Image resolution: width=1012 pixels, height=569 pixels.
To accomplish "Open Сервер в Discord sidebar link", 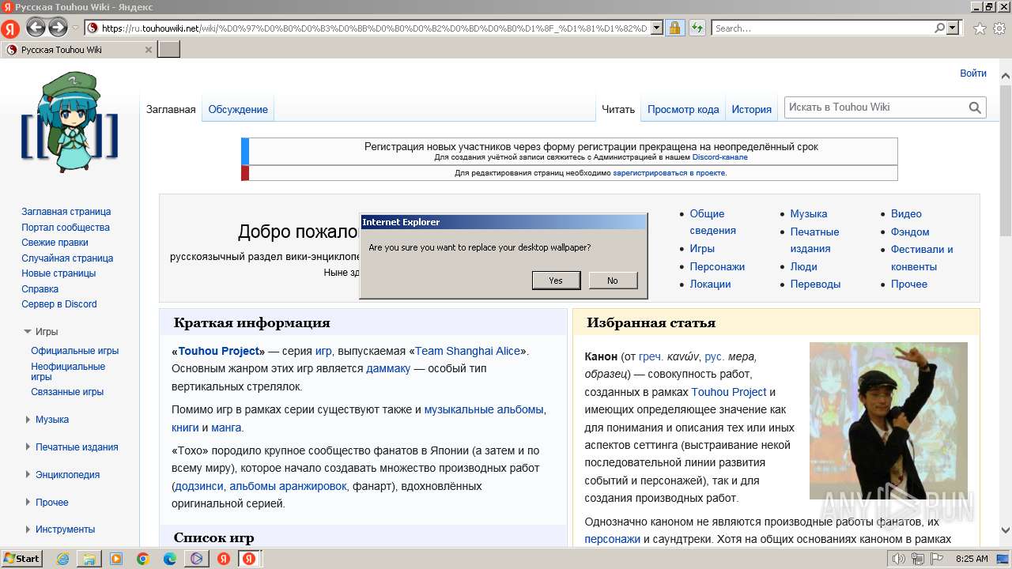I will pos(59,304).
